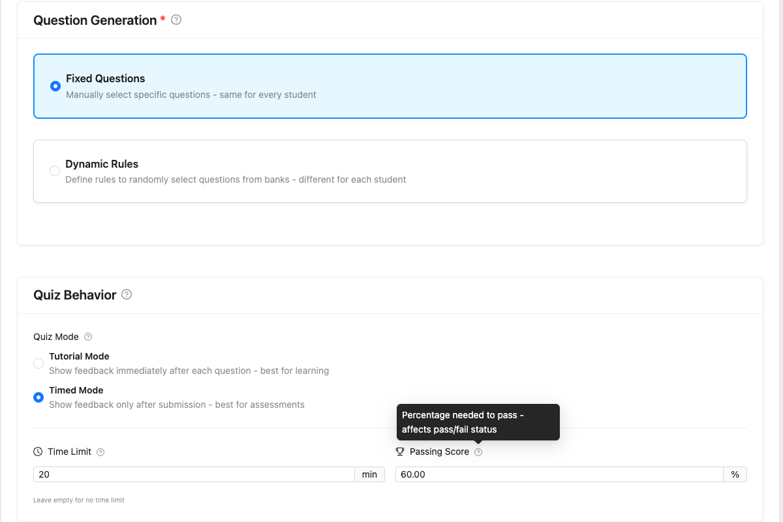Click the "Show feedback immediately" description text
The width and height of the screenshot is (783, 522).
pyautogui.click(x=189, y=371)
